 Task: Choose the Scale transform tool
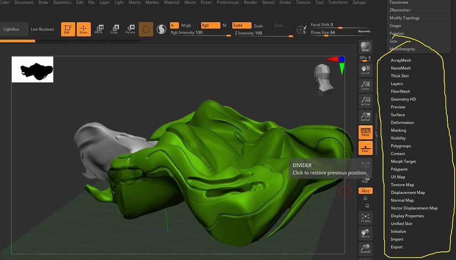point(114,29)
